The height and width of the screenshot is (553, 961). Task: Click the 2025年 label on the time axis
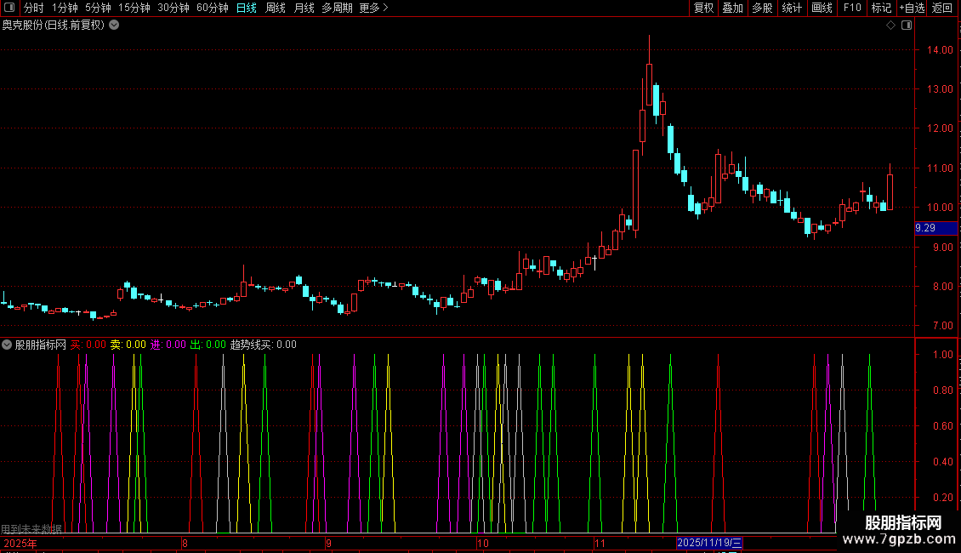coord(20,543)
